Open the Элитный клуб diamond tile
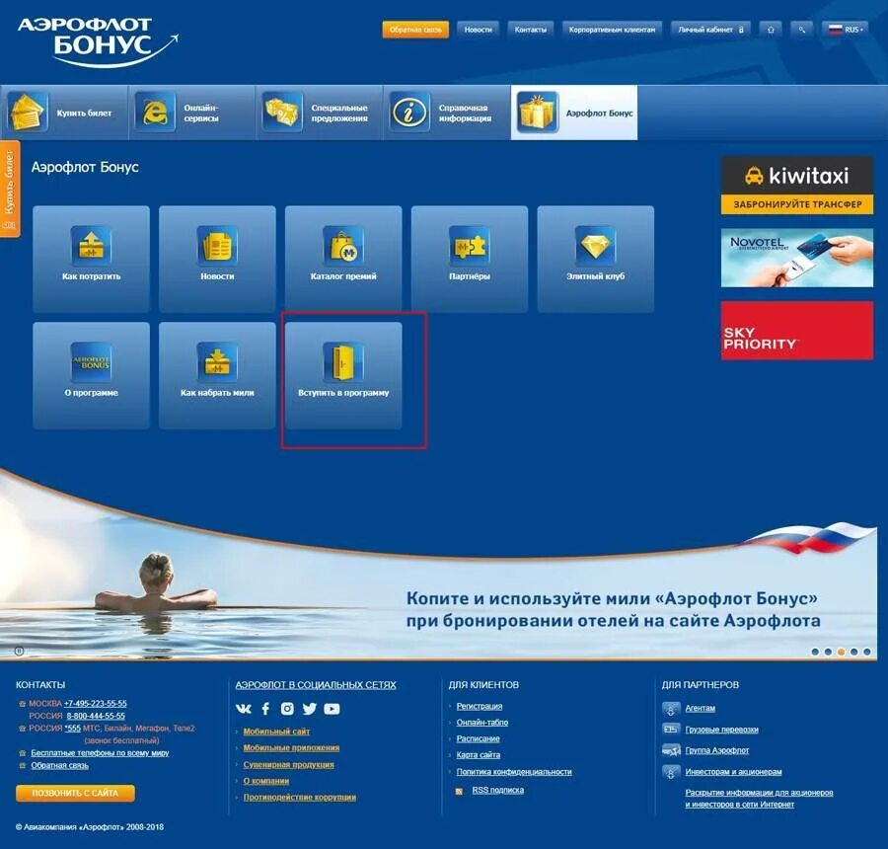888x849 pixels. [x=596, y=259]
